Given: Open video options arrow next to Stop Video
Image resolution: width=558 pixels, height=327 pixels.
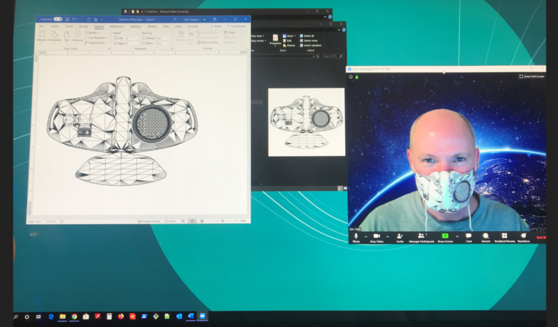Looking at the screenshot, I should coord(387,236).
